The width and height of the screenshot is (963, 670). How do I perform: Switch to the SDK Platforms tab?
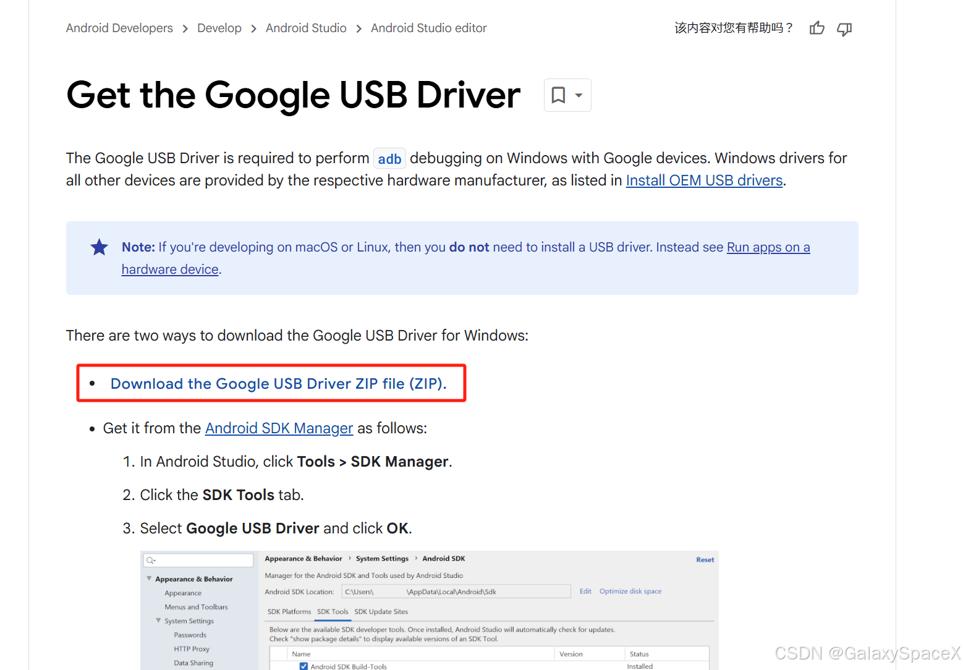[289, 612]
